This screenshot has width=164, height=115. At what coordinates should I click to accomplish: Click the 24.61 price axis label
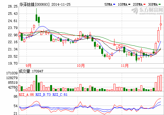13,21
